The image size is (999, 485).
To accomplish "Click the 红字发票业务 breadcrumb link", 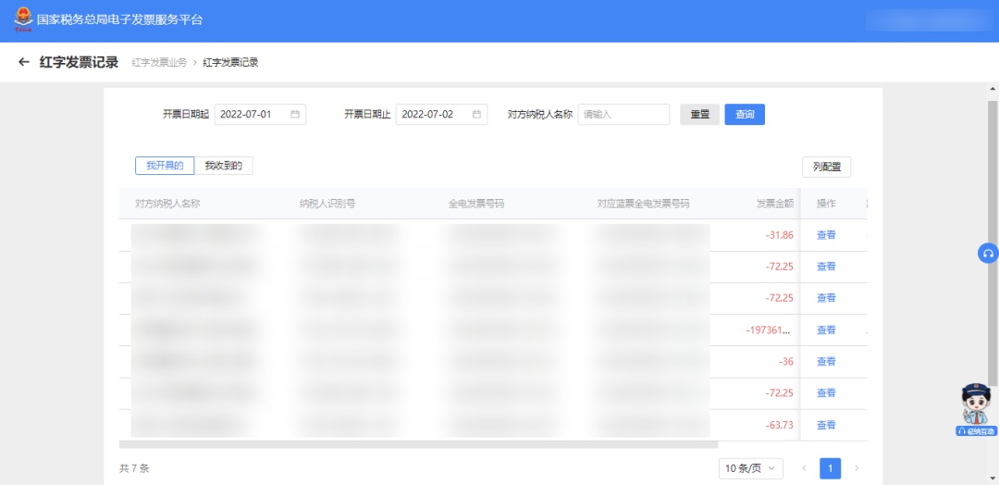I will click(x=159, y=63).
